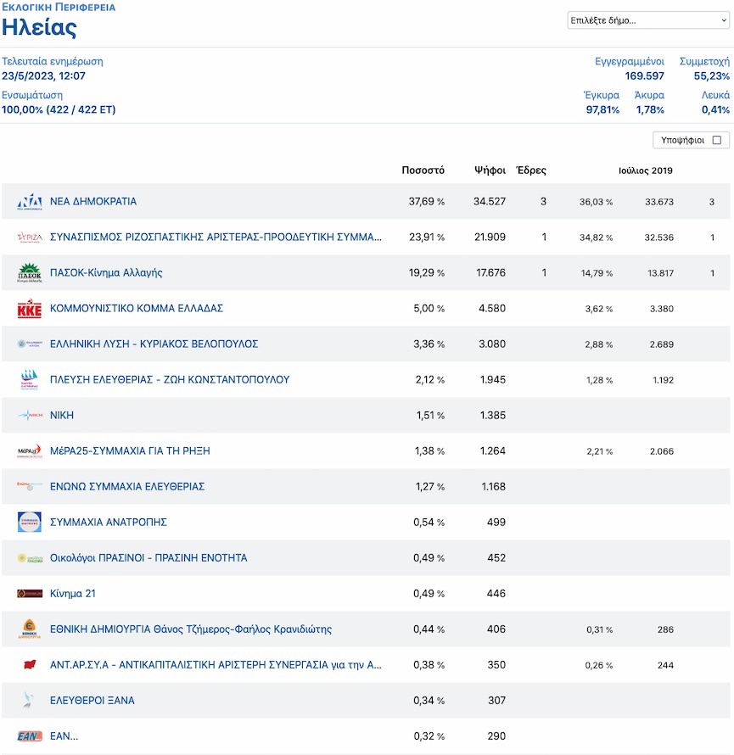
Task: Open ΣΥΜΜΑΧΙΑ ΑΝΑΤΡΟΠΗΣ link
Action: 109,522
